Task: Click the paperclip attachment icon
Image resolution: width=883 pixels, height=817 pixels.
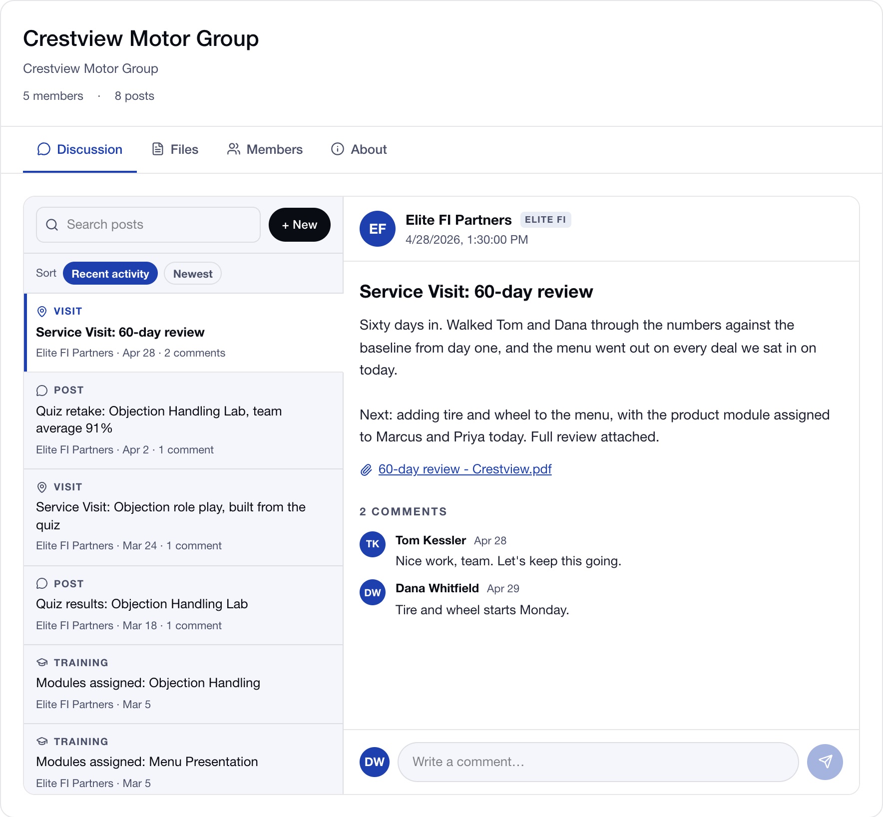Action: click(x=366, y=470)
